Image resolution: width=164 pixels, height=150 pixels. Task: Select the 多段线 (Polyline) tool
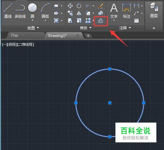coord(20,11)
